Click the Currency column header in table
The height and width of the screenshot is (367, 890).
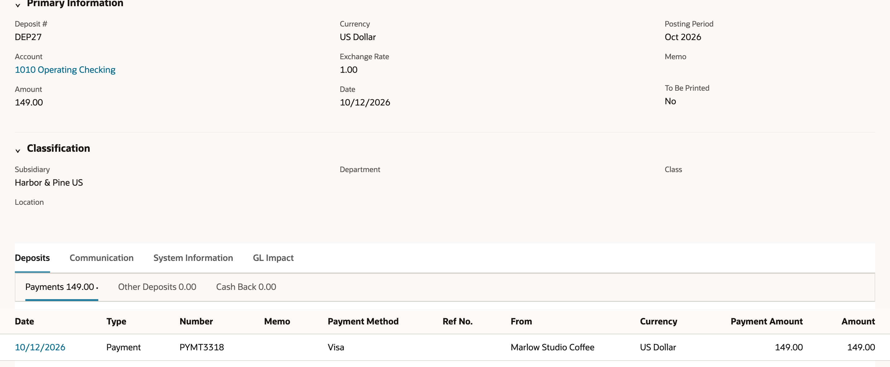point(659,321)
